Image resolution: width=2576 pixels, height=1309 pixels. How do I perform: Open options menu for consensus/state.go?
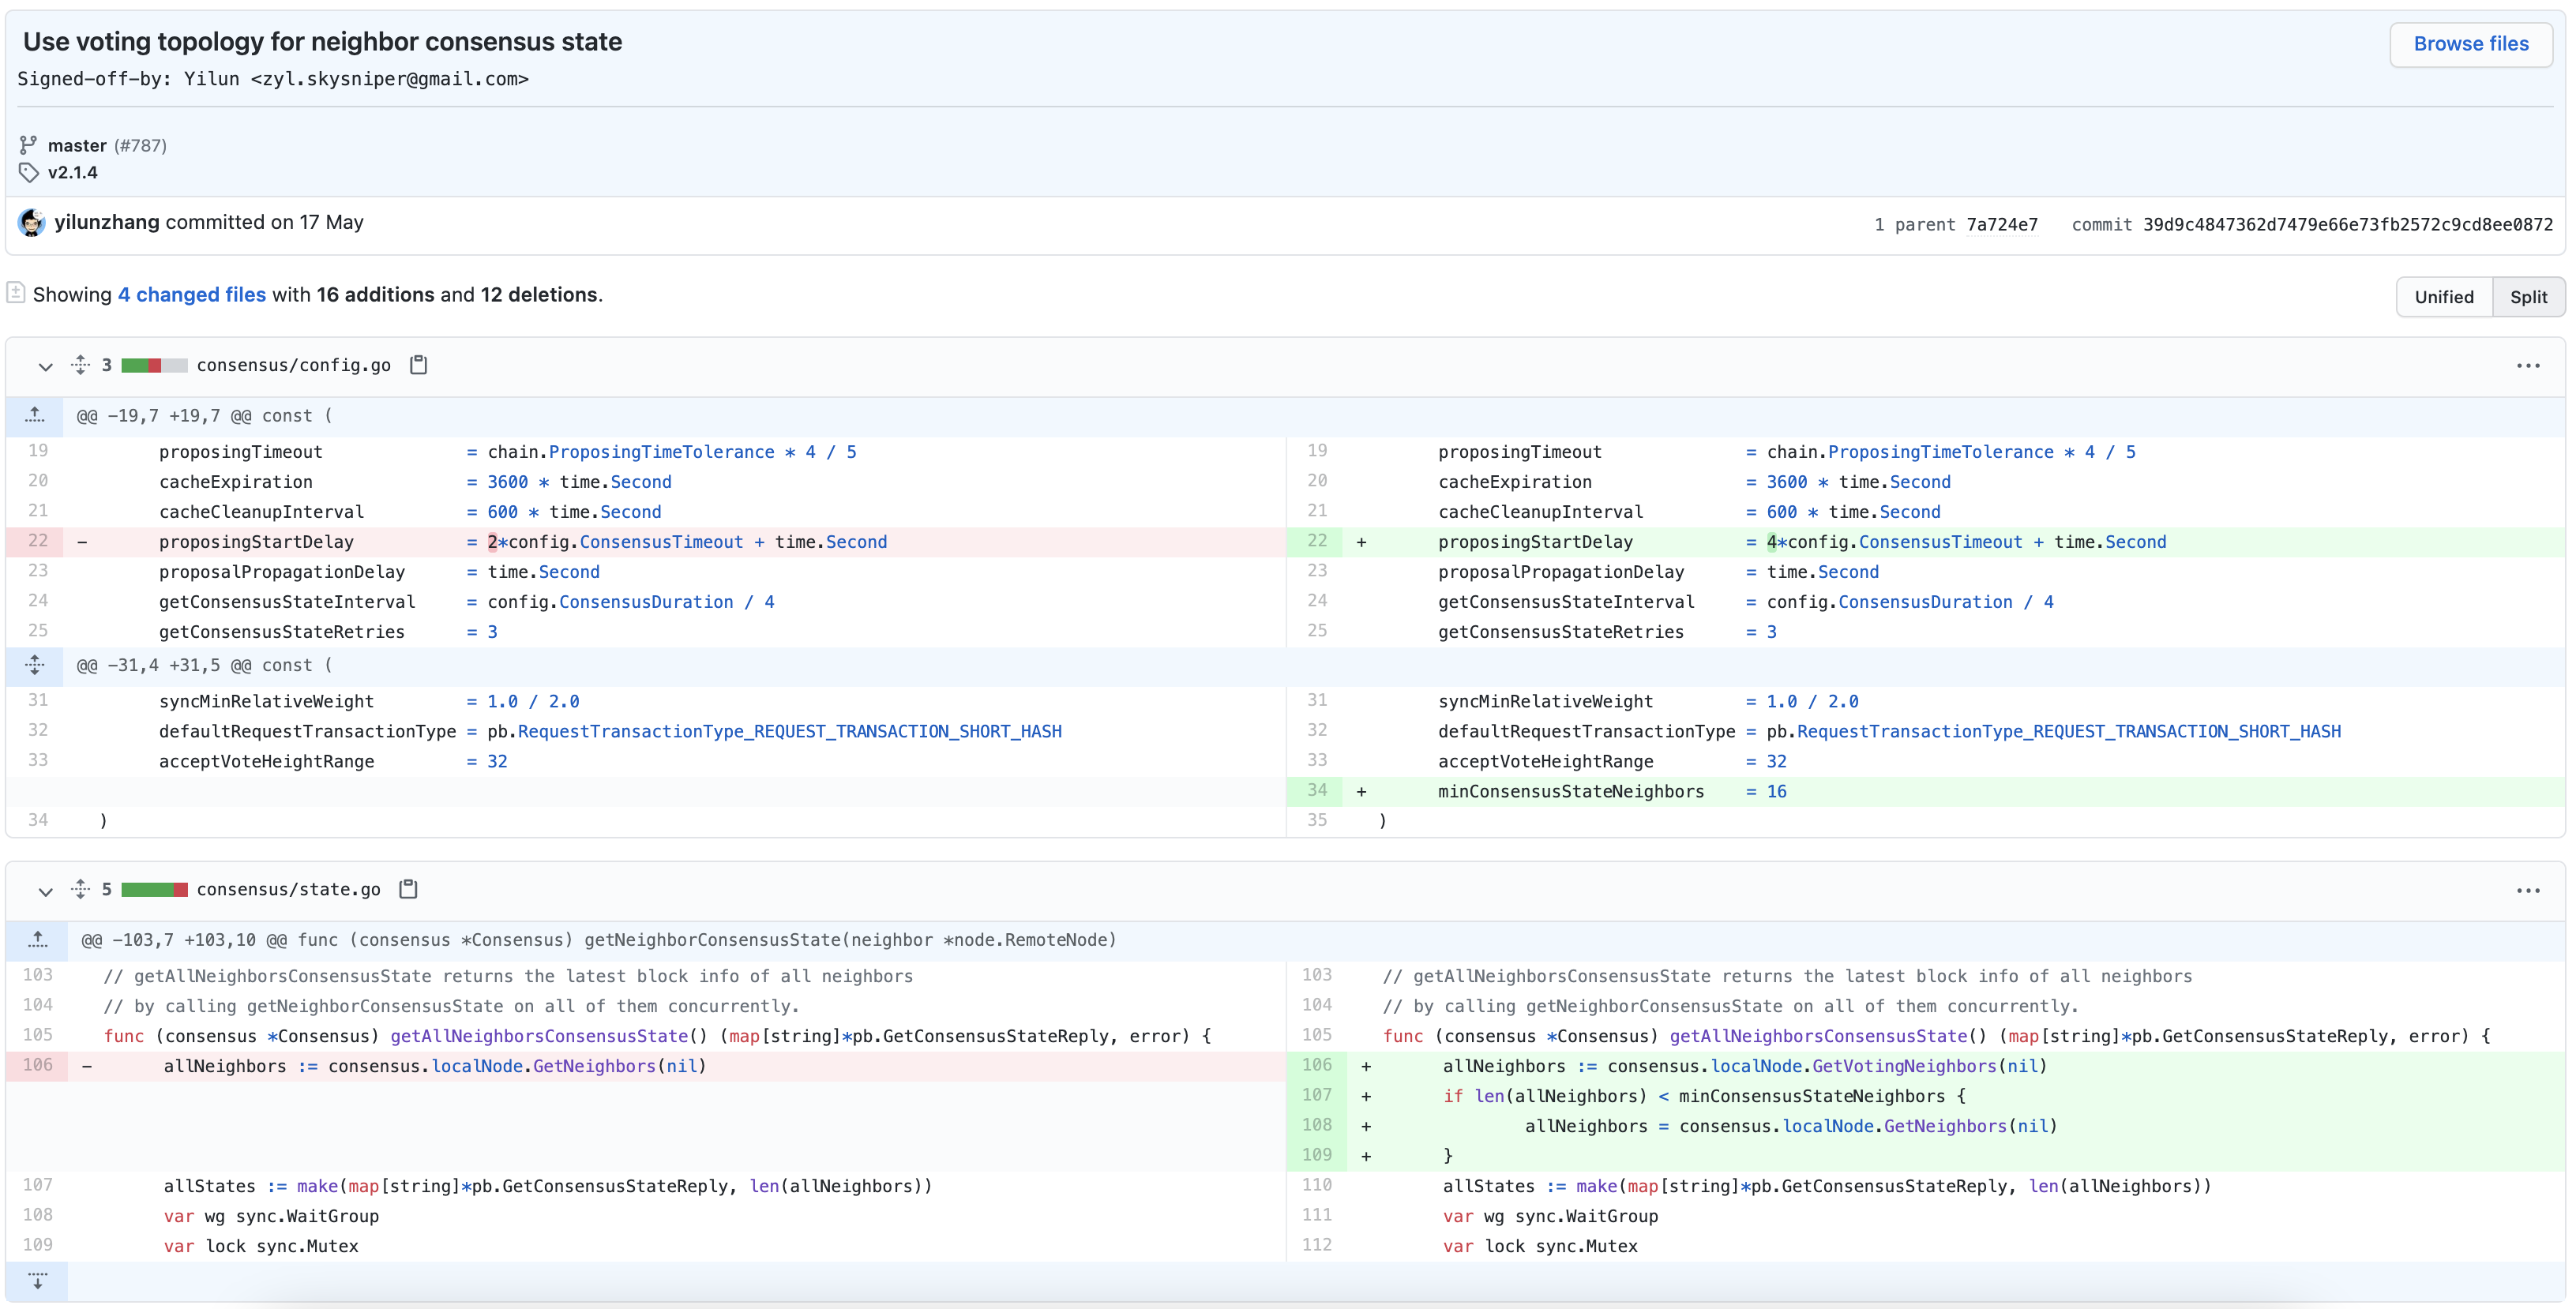(x=2528, y=890)
